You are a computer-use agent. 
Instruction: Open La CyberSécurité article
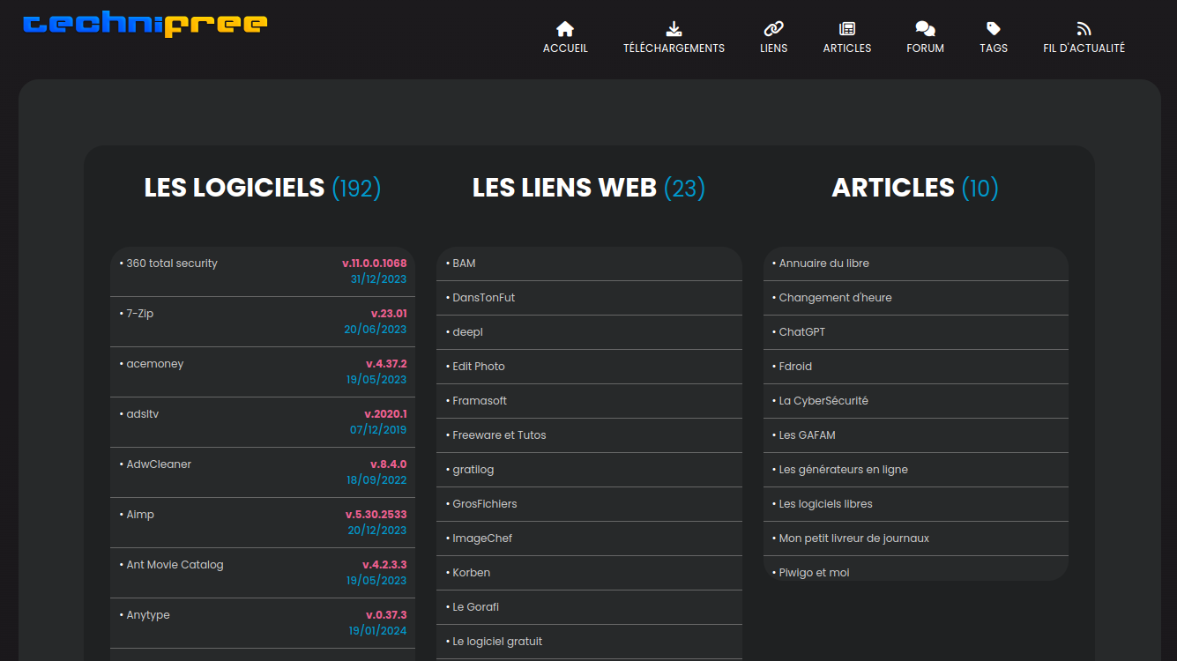(823, 401)
